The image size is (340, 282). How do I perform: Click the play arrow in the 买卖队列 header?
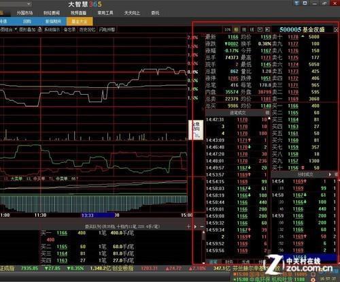pyautogui.click(x=195, y=227)
